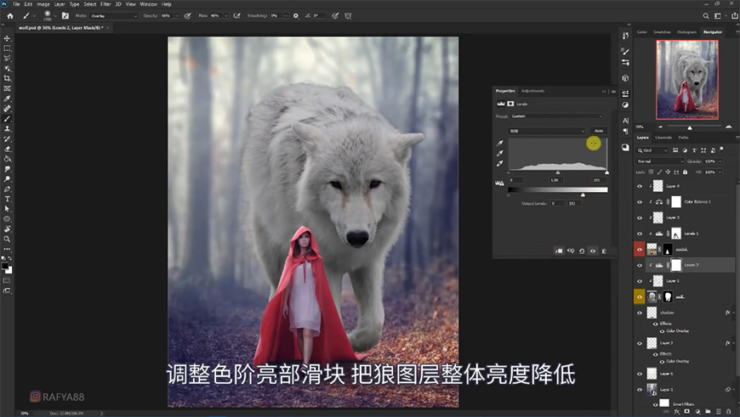Screen dimensions: 740x417
Task: Select the Eyedropper tool in toolbar
Action: 7,99
